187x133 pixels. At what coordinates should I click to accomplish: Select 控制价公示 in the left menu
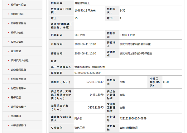click(17, 14)
